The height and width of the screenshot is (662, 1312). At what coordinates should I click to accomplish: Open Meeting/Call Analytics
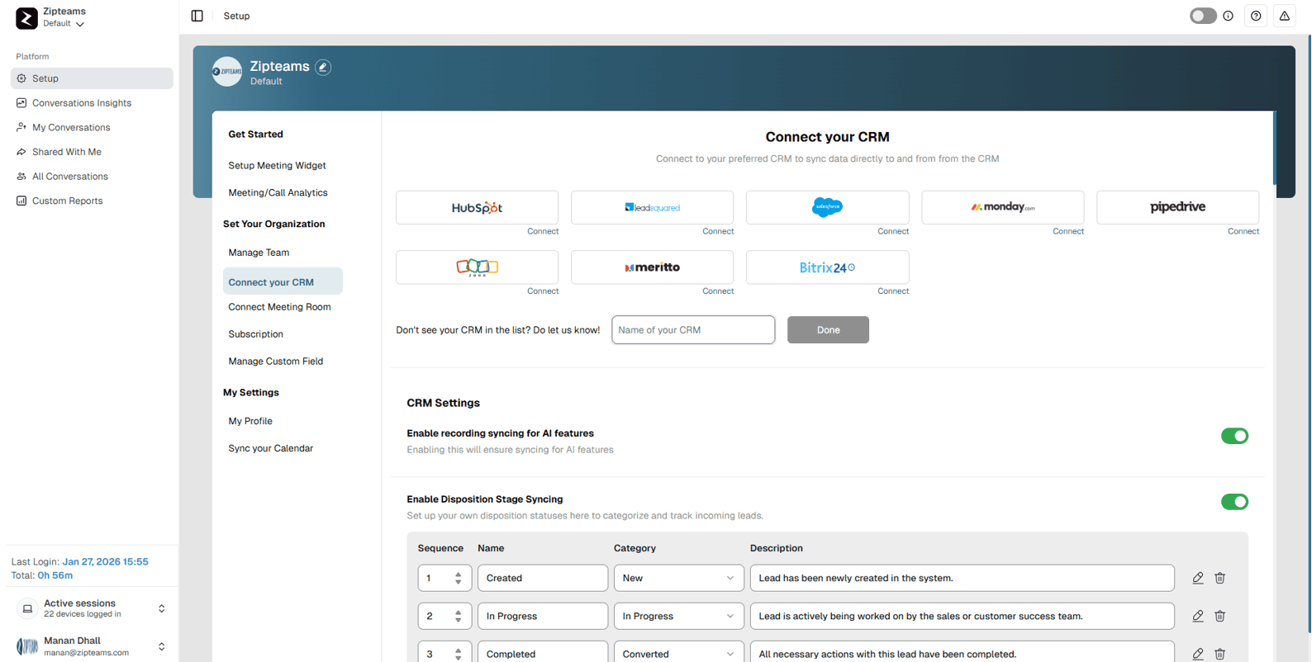click(278, 192)
